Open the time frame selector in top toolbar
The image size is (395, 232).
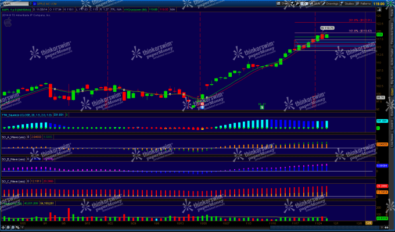click(x=304, y=3)
